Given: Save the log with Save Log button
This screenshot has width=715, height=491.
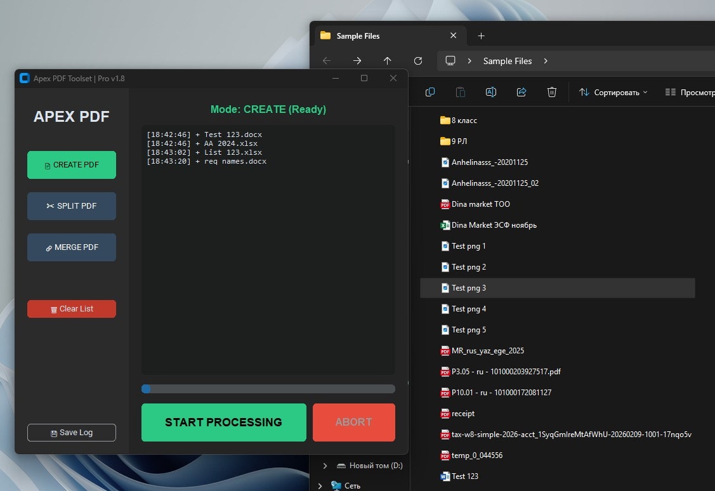Looking at the screenshot, I should coord(72,433).
